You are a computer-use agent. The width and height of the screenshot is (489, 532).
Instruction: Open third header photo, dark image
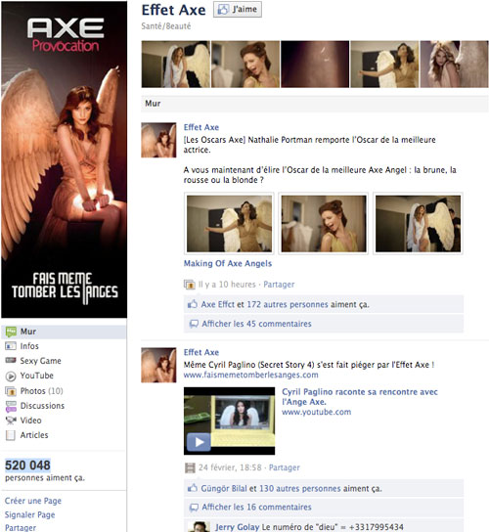(x=315, y=65)
